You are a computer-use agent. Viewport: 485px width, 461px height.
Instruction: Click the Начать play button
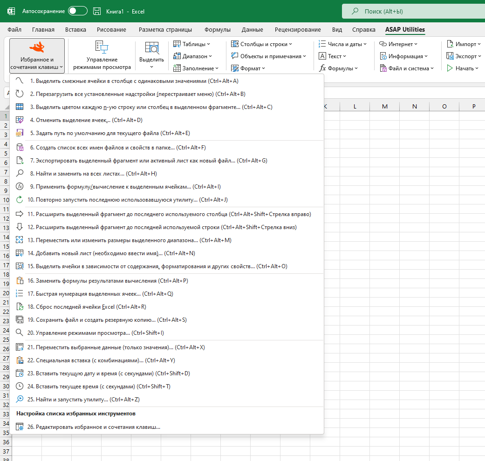pos(463,68)
